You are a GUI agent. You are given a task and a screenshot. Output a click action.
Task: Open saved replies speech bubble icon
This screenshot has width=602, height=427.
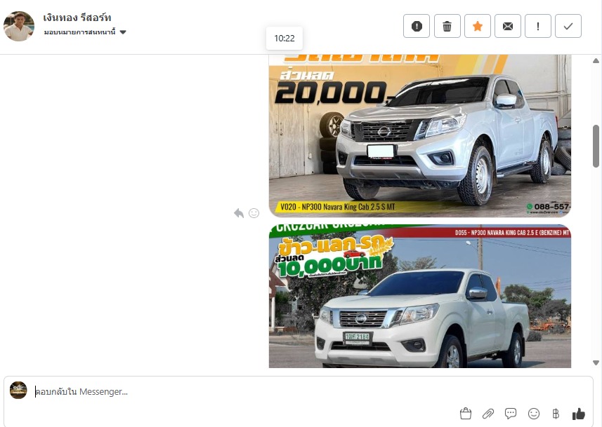coord(511,414)
